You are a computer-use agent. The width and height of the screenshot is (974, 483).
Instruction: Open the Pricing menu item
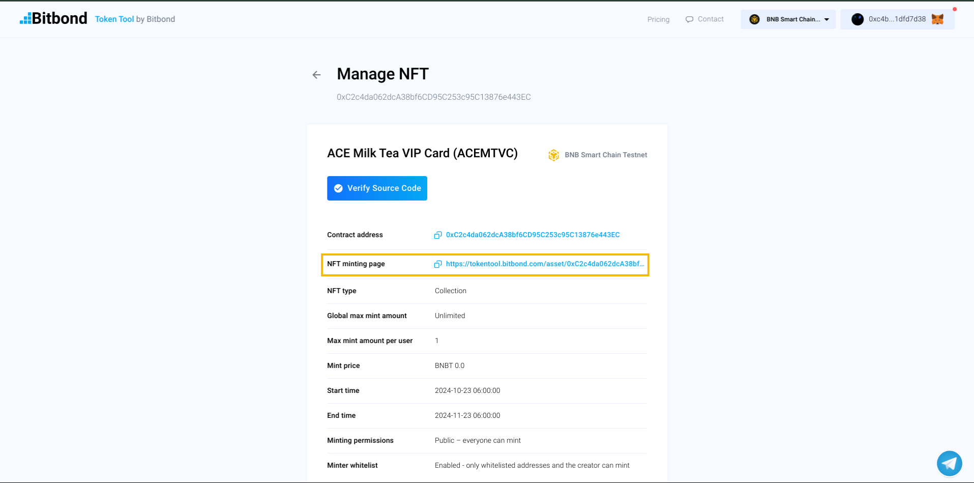pyautogui.click(x=658, y=19)
